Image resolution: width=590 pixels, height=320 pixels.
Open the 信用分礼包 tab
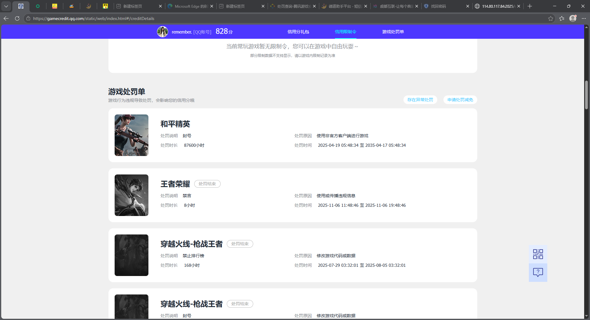pyautogui.click(x=298, y=31)
